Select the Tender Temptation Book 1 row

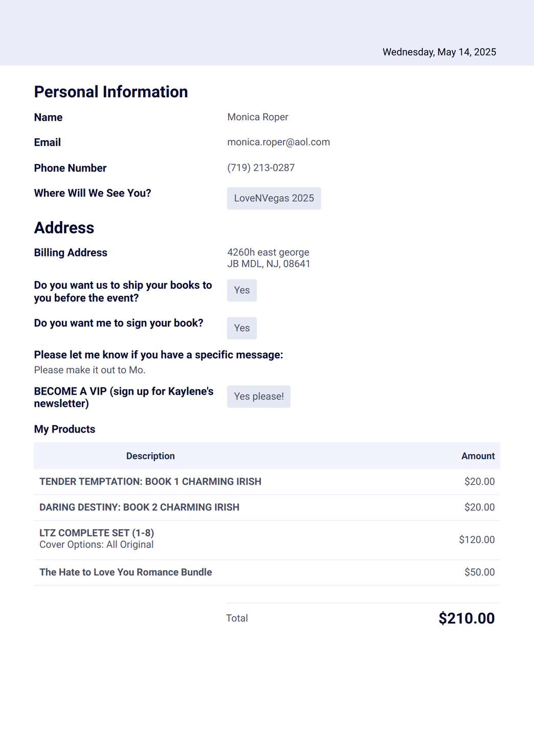coord(267,482)
